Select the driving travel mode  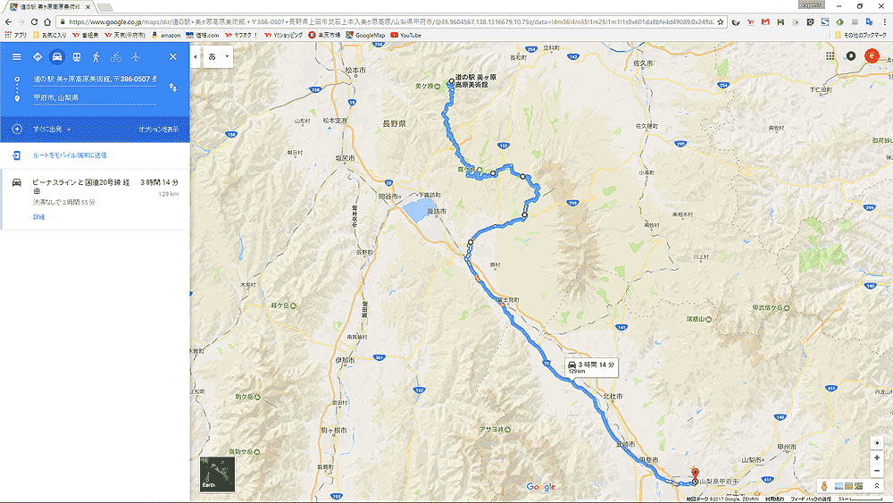pyautogui.click(x=57, y=57)
